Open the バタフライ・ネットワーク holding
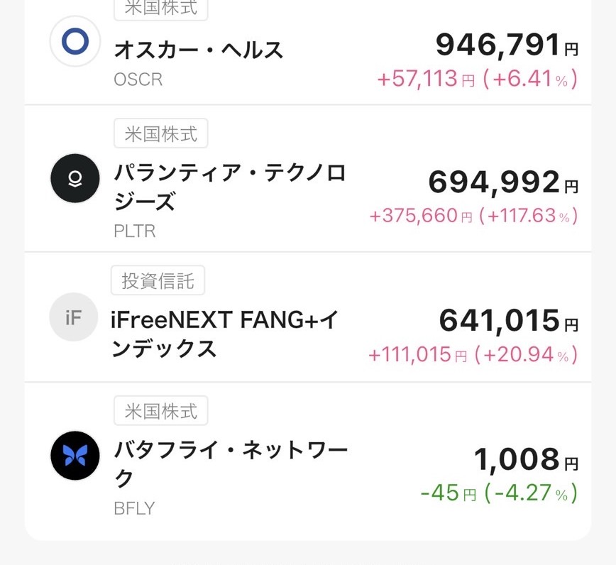Viewport: 616px width, 565px height. tap(231, 464)
